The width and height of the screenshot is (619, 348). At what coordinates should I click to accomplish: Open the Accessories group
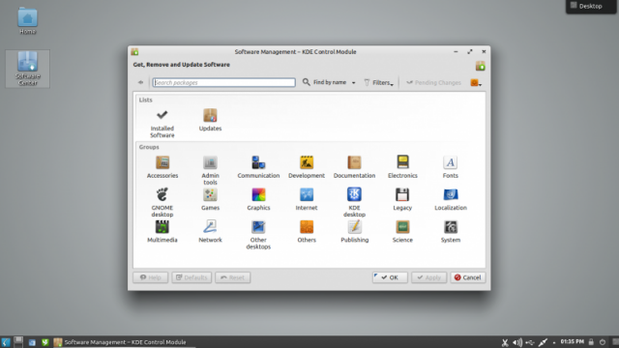point(162,167)
